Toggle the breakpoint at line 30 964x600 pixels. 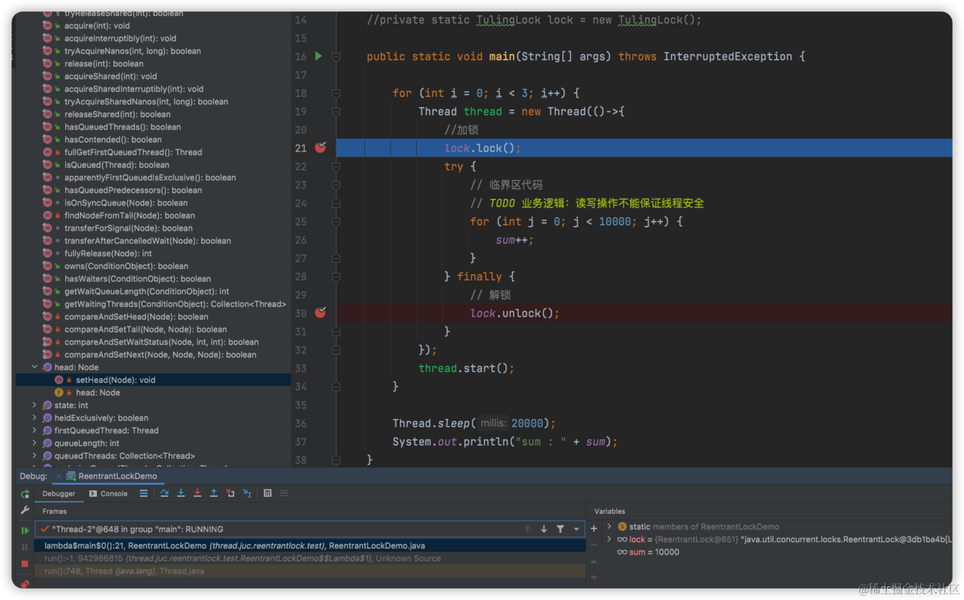click(321, 313)
